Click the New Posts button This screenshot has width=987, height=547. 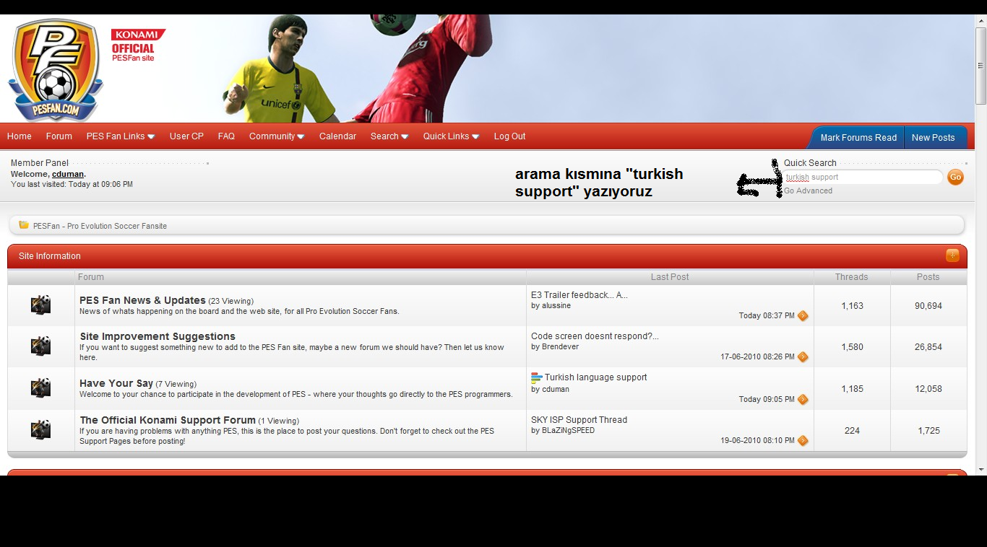point(933,137)
